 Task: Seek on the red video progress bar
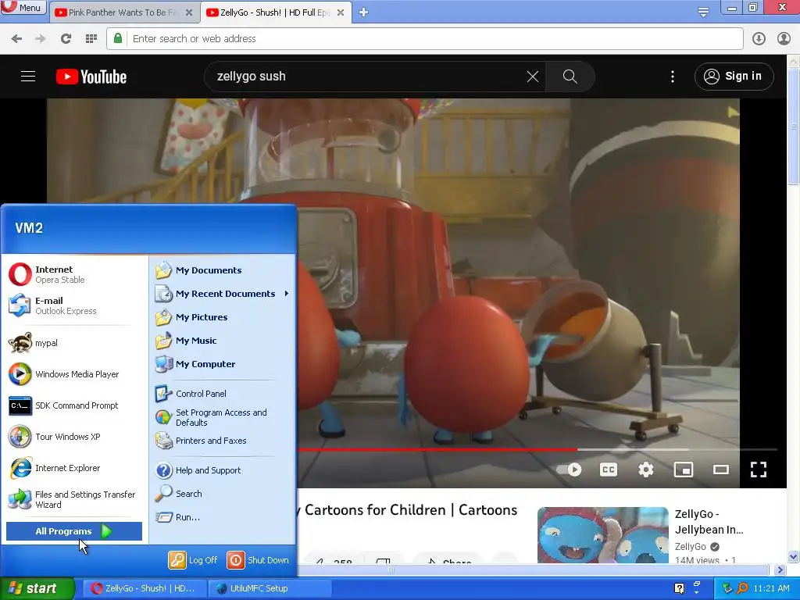(537, 449)
